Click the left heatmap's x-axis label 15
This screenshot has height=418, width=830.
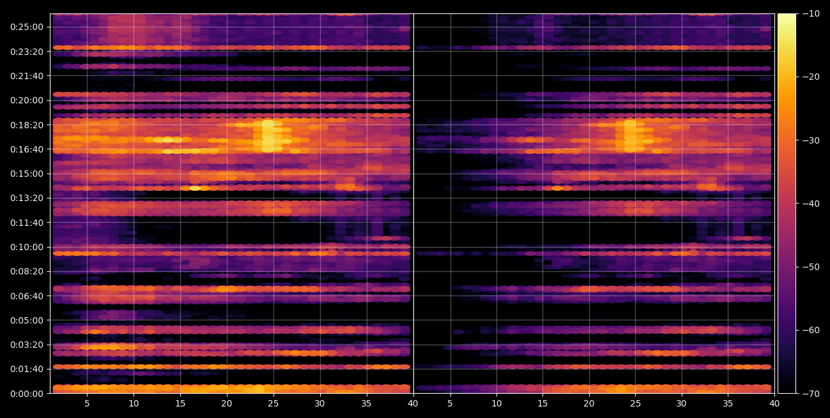[x=180, y=404]
